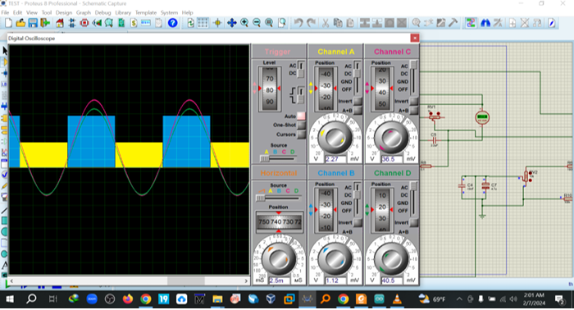Click the Horizontal Position dial
Image resolution: width=574 pixels, height=310 pixels.
[279, 221]
